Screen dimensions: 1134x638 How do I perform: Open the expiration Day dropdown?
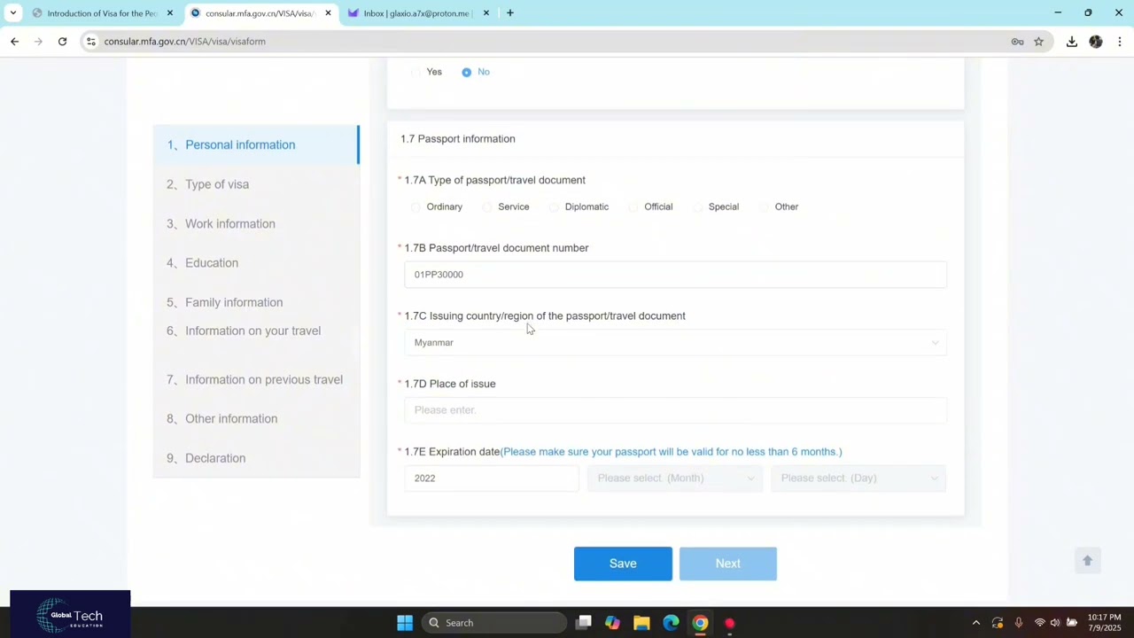(858, 478)
